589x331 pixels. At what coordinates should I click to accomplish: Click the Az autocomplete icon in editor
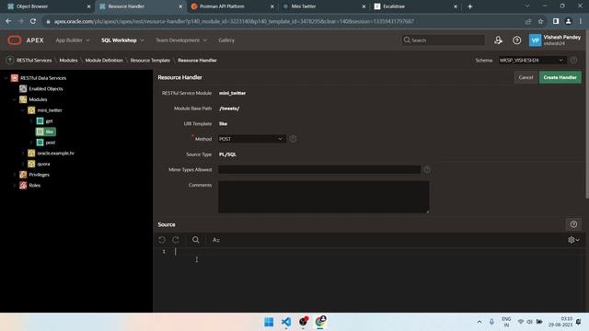tap(216, 240)
